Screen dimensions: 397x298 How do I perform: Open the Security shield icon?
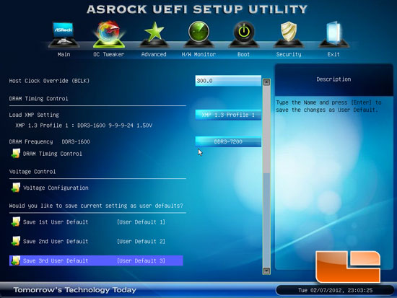[289, 35]
